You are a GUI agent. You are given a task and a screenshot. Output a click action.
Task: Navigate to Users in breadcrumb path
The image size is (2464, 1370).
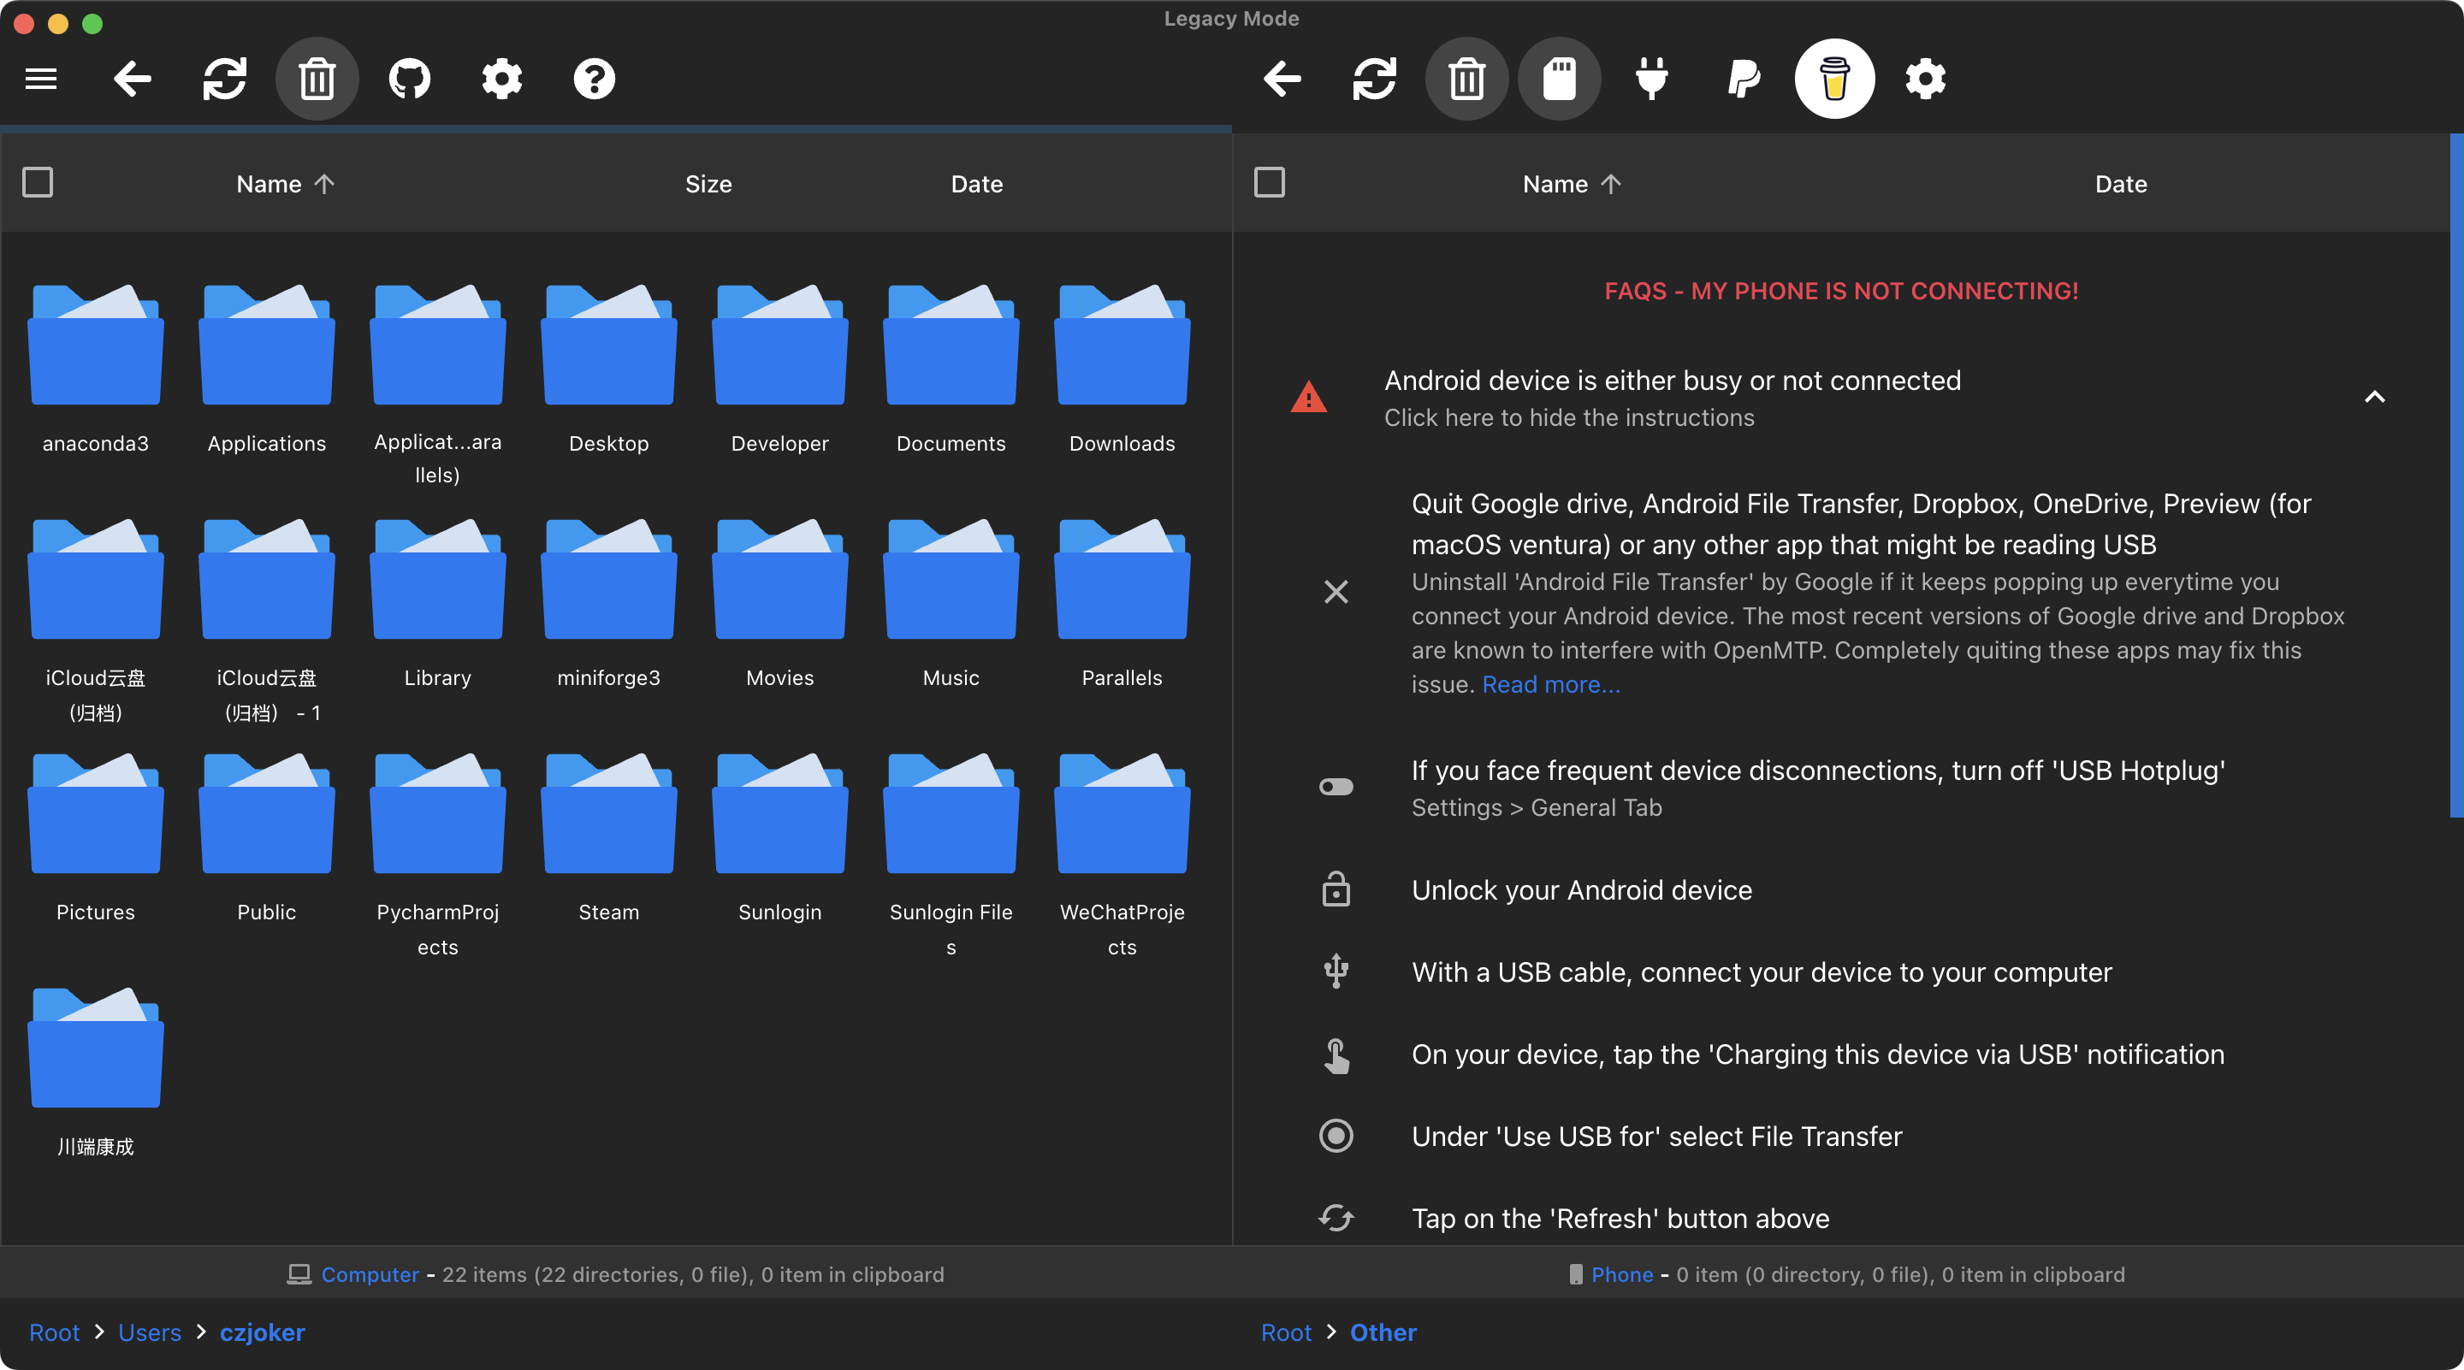point(149,1332)
